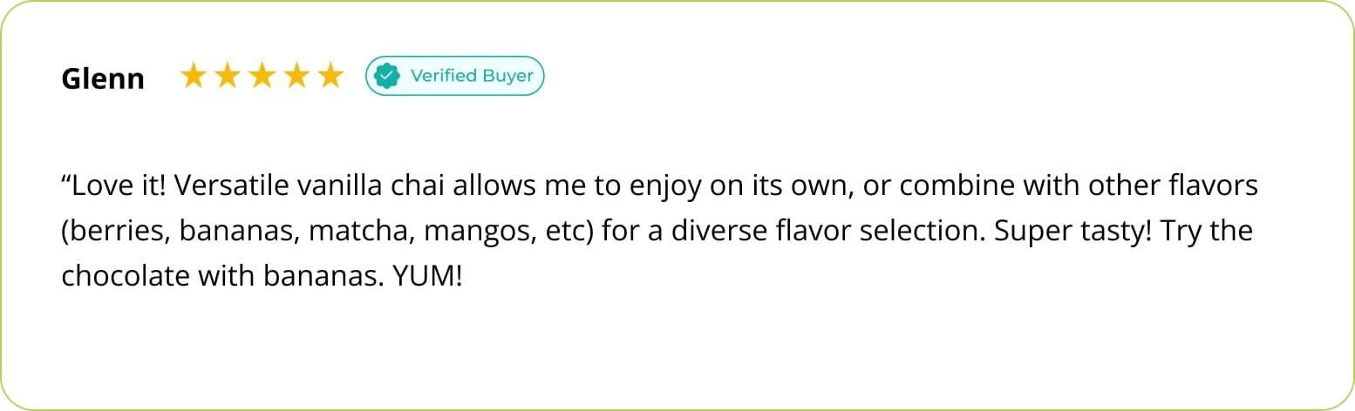
Task: Click the "Verified Buyer" badge label
Action: (472, 76)
